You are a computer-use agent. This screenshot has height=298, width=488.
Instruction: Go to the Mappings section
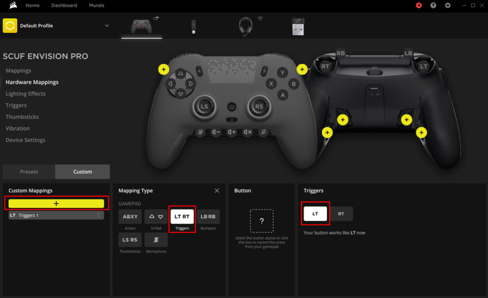click(x=19, y=71)
